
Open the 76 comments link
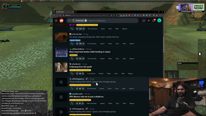pos(92,59)
